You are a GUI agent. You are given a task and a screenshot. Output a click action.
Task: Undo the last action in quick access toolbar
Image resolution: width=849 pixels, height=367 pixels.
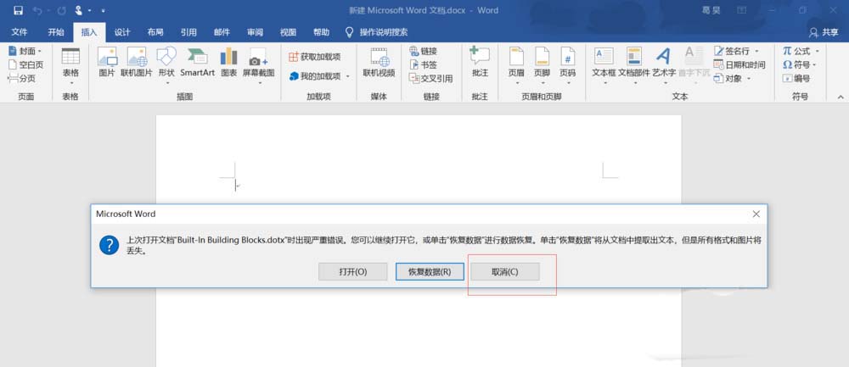[x=37, y=10]
